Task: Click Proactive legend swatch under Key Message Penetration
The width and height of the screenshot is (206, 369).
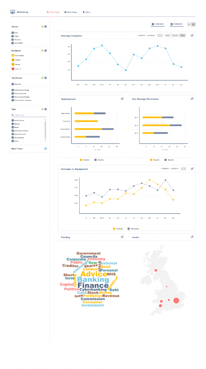Action: click(x=151, y=160)
